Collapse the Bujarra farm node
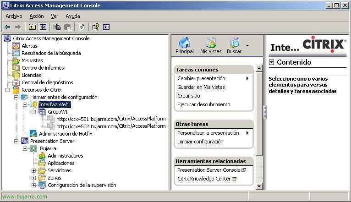 (25, 148)
